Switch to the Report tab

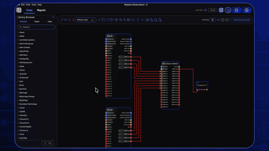(41, 10)
